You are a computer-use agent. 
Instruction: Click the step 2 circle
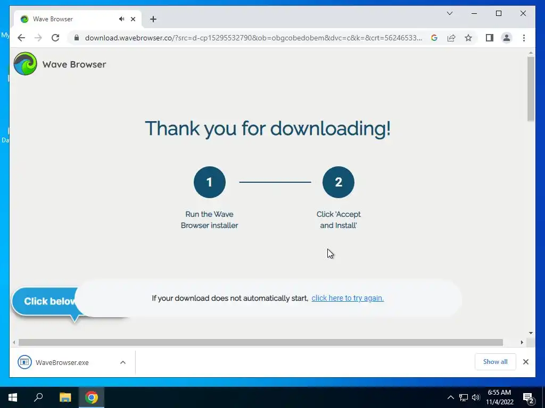[338, 182]
